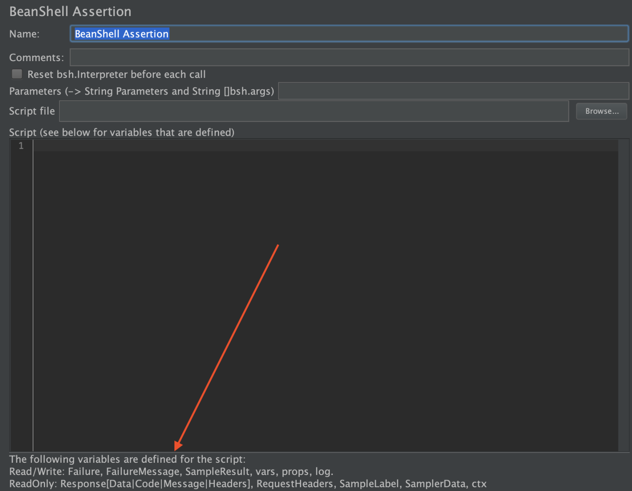The width and height of the screenshot is (632, 491).
Task: Tick the Reset bsh.Interpreter checkbox
Action: pyautogui.click(x=17, y=74)
